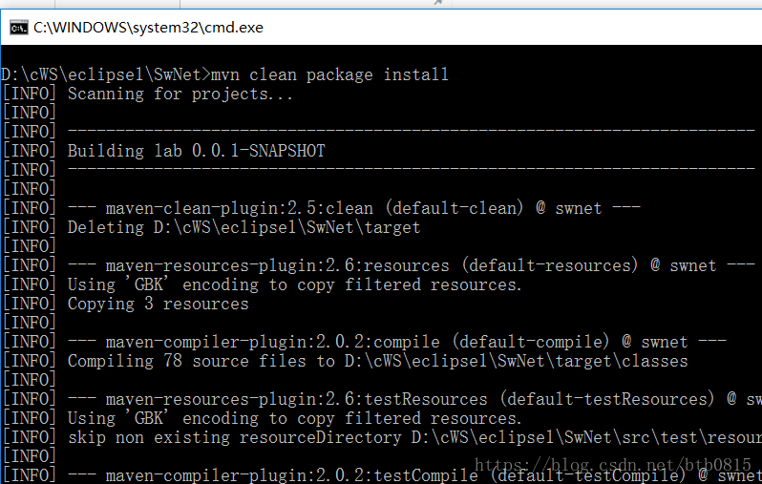Click the maven-resources-plugin:2.6:testResources text
This screenshot has height=484, width=762.
296,399
